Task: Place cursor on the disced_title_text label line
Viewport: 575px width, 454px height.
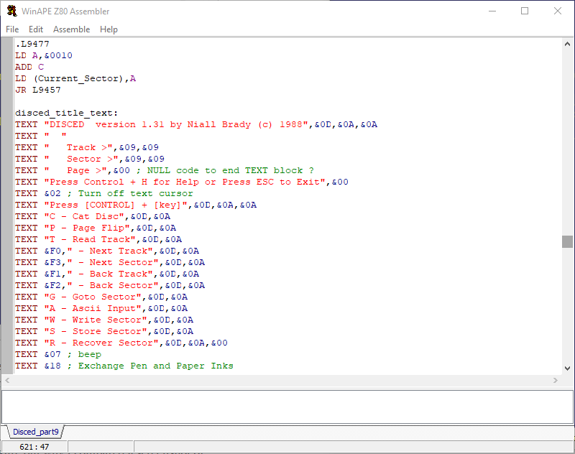Action: (x=66, y=113)
